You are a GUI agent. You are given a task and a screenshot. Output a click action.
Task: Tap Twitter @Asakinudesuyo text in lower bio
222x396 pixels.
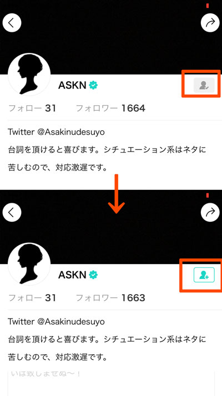pyautogui.click(x=56, y=321)
